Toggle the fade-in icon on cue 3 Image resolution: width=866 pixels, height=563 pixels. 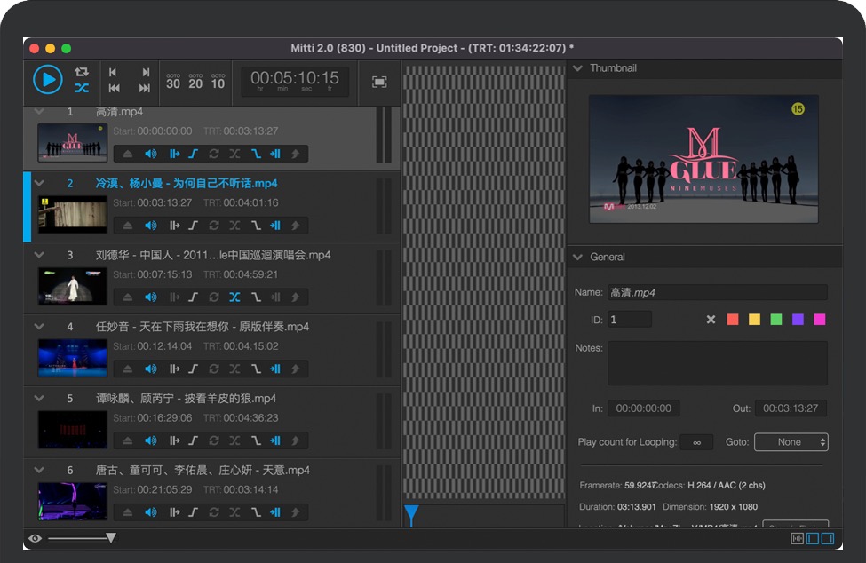(x=193, y=297)
